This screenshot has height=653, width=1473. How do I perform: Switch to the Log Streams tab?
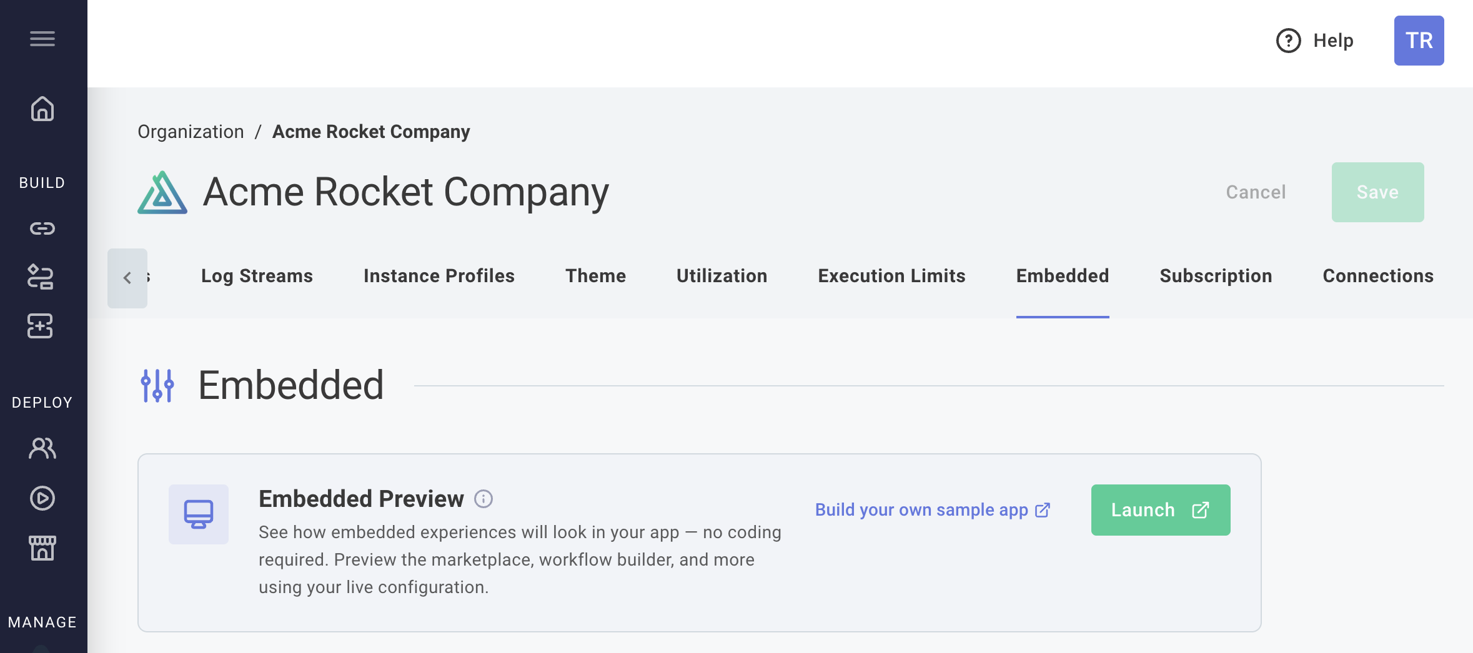coord(257,276)
